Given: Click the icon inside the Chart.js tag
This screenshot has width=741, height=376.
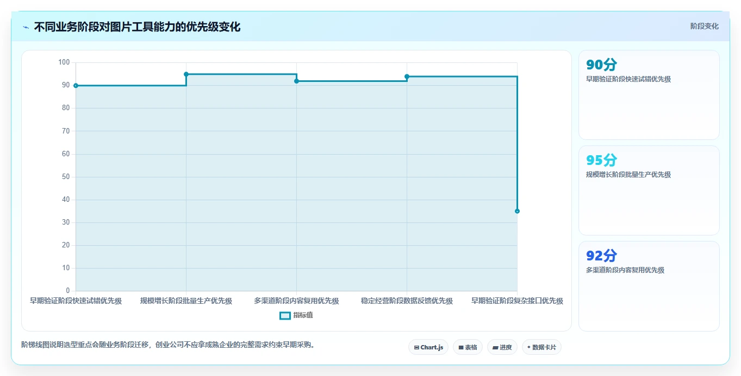Looking at the screenshot, I should click(416, 347).
